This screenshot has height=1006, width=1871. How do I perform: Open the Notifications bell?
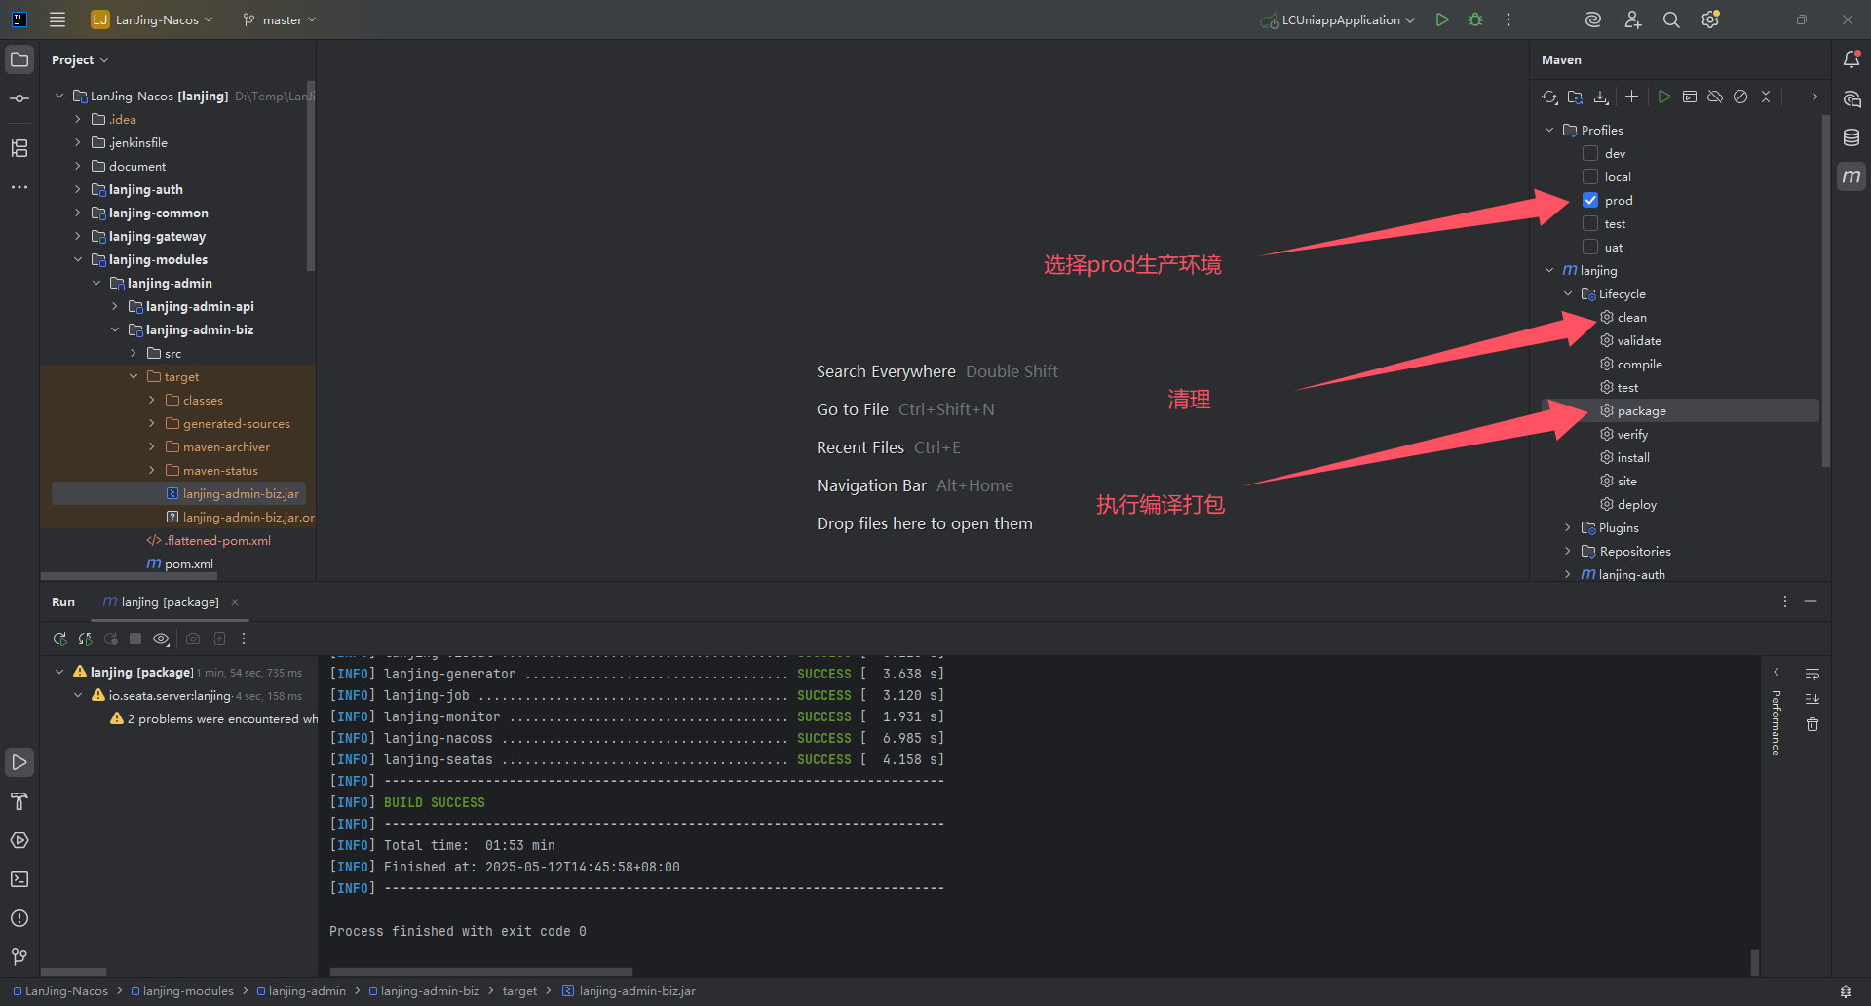pos(1852,59)
